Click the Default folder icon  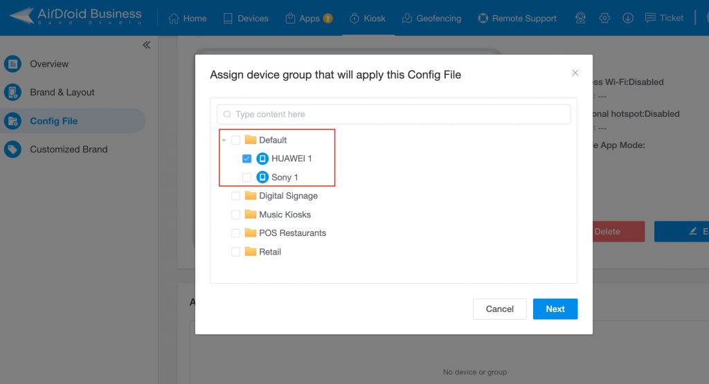pyautogui.click(x=251, y=140)
